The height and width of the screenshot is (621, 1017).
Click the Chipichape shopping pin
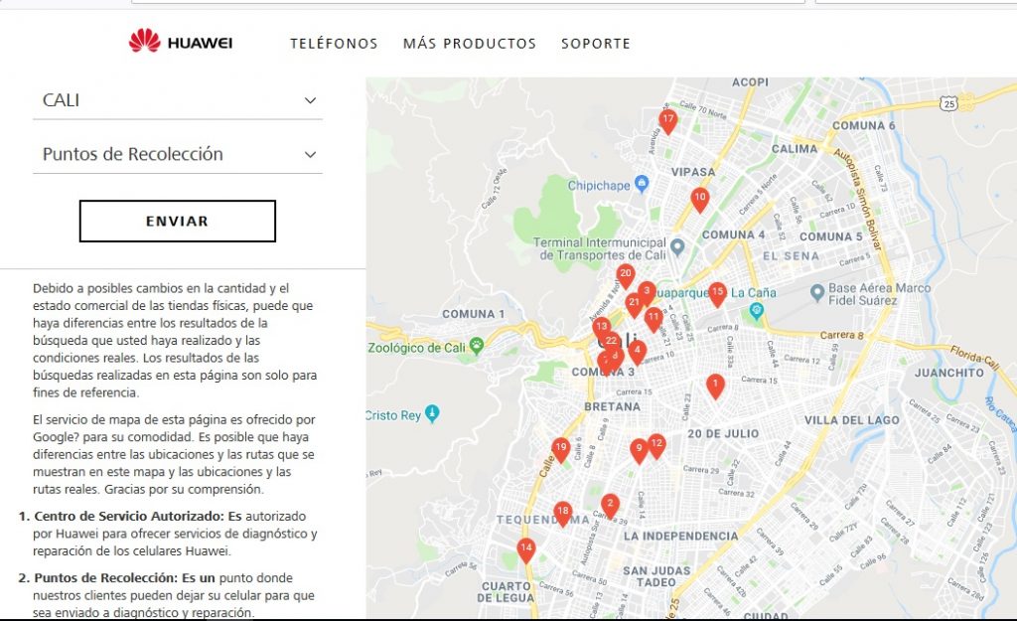(642, 184)
